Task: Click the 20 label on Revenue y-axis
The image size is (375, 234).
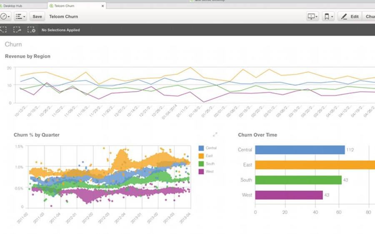Action: [x=9, y=68]
